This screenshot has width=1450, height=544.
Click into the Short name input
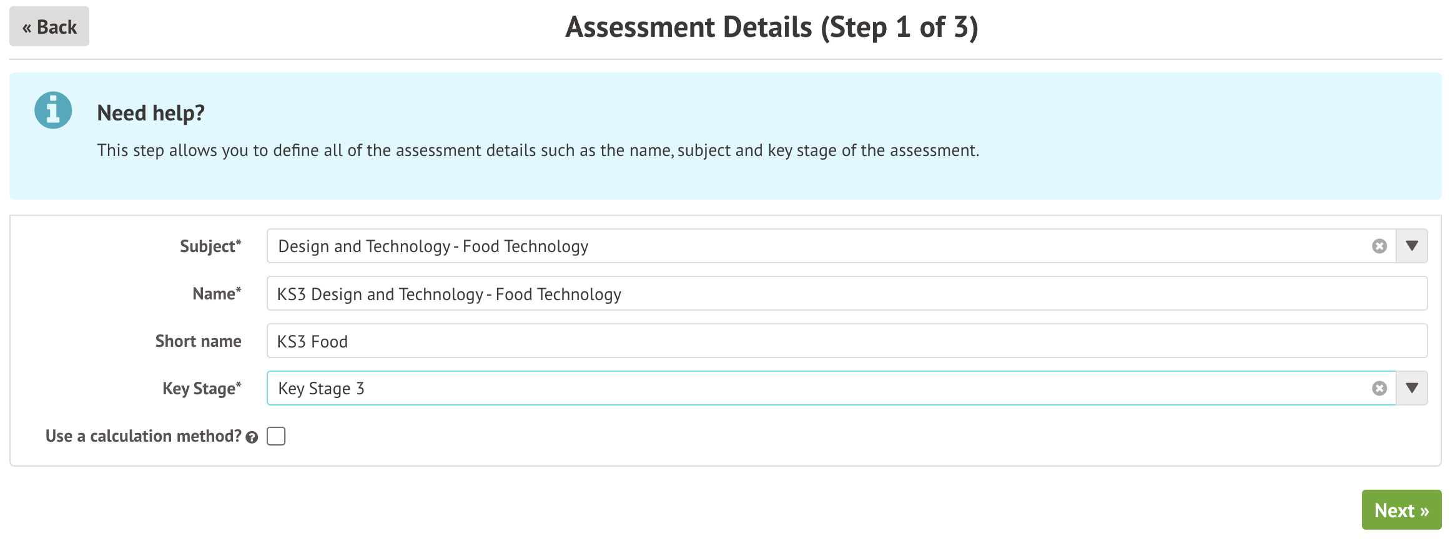[847, 341]
